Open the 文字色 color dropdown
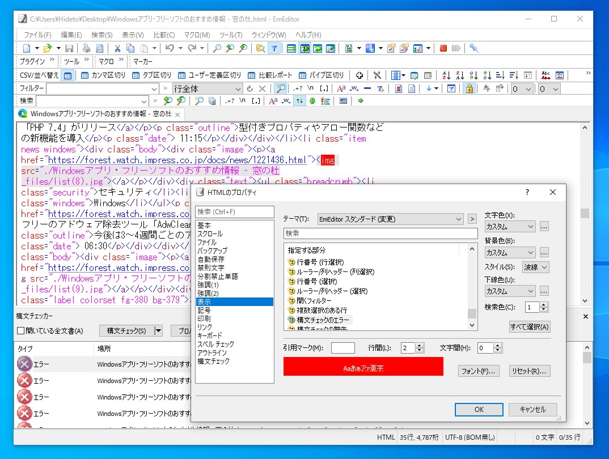The image size is (609, 459). [x=531, y=227]
